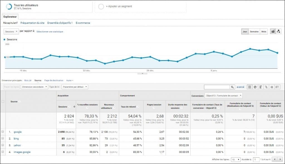Switch to the pivot table view icon
285x164 pixels.
coord(277,87)
